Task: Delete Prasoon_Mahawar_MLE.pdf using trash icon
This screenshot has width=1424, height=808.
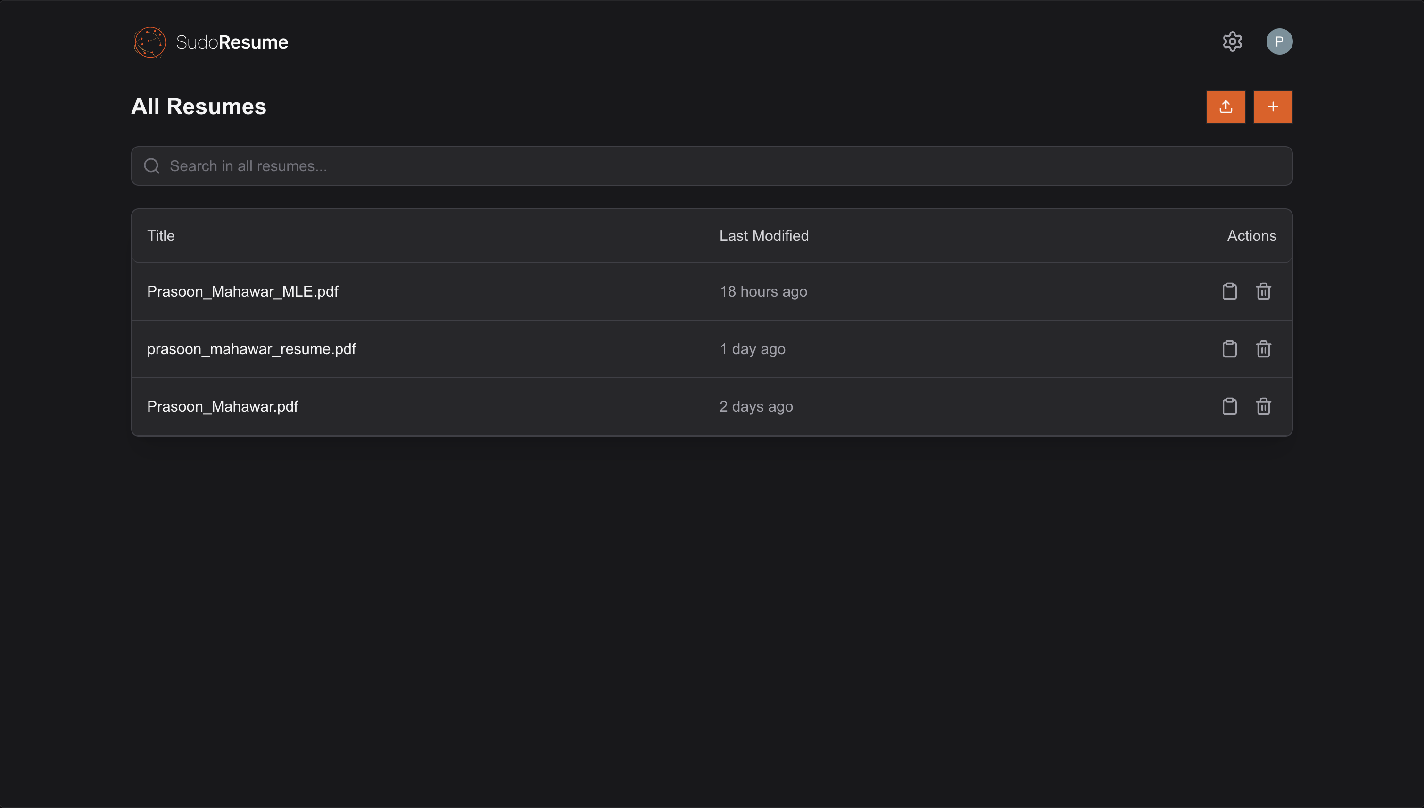Action: point(1264,291)
